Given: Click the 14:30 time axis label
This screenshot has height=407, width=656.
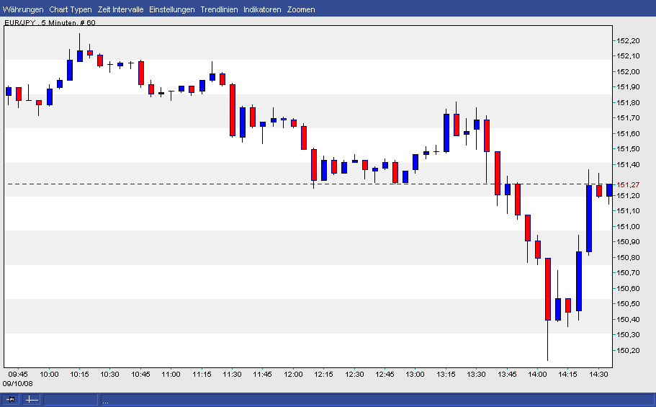Looking at the screenshot, I should coord(598,375).
